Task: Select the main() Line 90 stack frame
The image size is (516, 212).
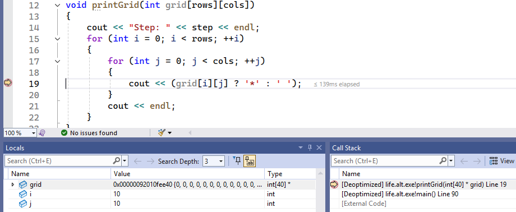Action: pyautogui.click(x=399, y=194)
